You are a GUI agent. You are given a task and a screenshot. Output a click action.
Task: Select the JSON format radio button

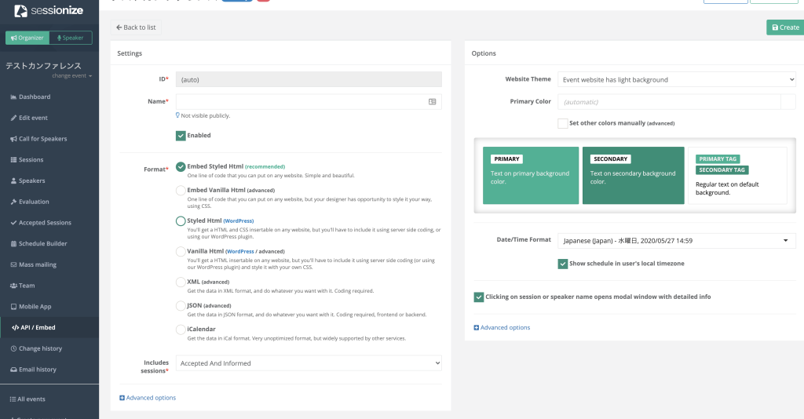(181, 306)
